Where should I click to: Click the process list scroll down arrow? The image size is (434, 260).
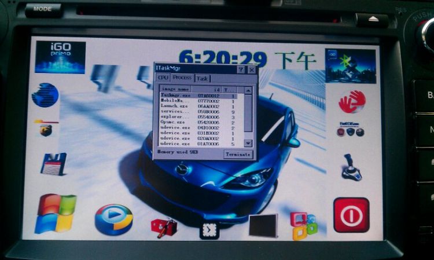248,143
